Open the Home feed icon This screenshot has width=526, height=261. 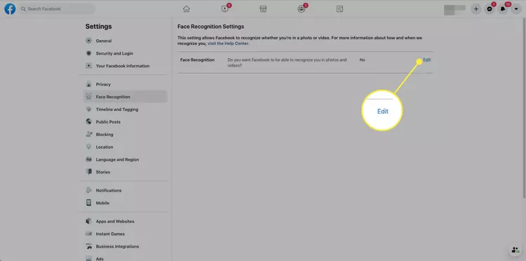[187, 9]
